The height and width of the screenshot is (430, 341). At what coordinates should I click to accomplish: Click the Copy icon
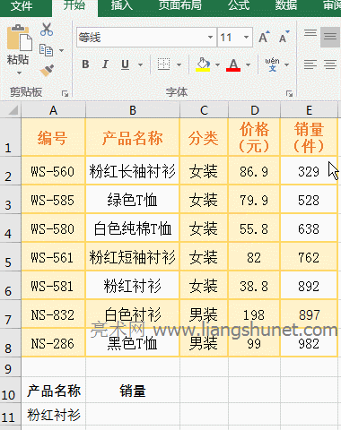[47, 50]
